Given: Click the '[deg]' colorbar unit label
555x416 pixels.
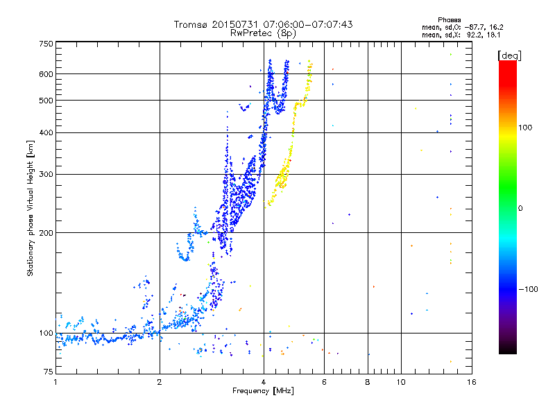Looking at the screenshot, I should point(509,55).
